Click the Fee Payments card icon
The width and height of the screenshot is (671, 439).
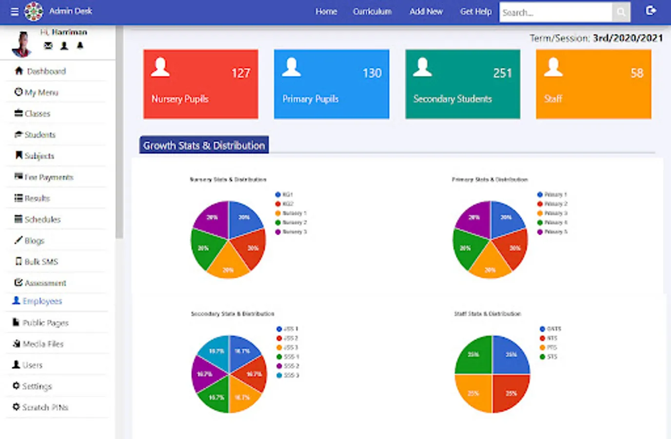19,176
